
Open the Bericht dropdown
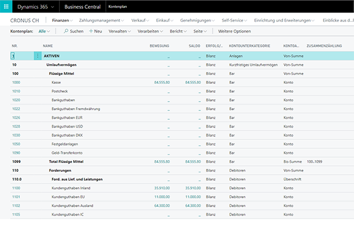click(x=178, y=31)
